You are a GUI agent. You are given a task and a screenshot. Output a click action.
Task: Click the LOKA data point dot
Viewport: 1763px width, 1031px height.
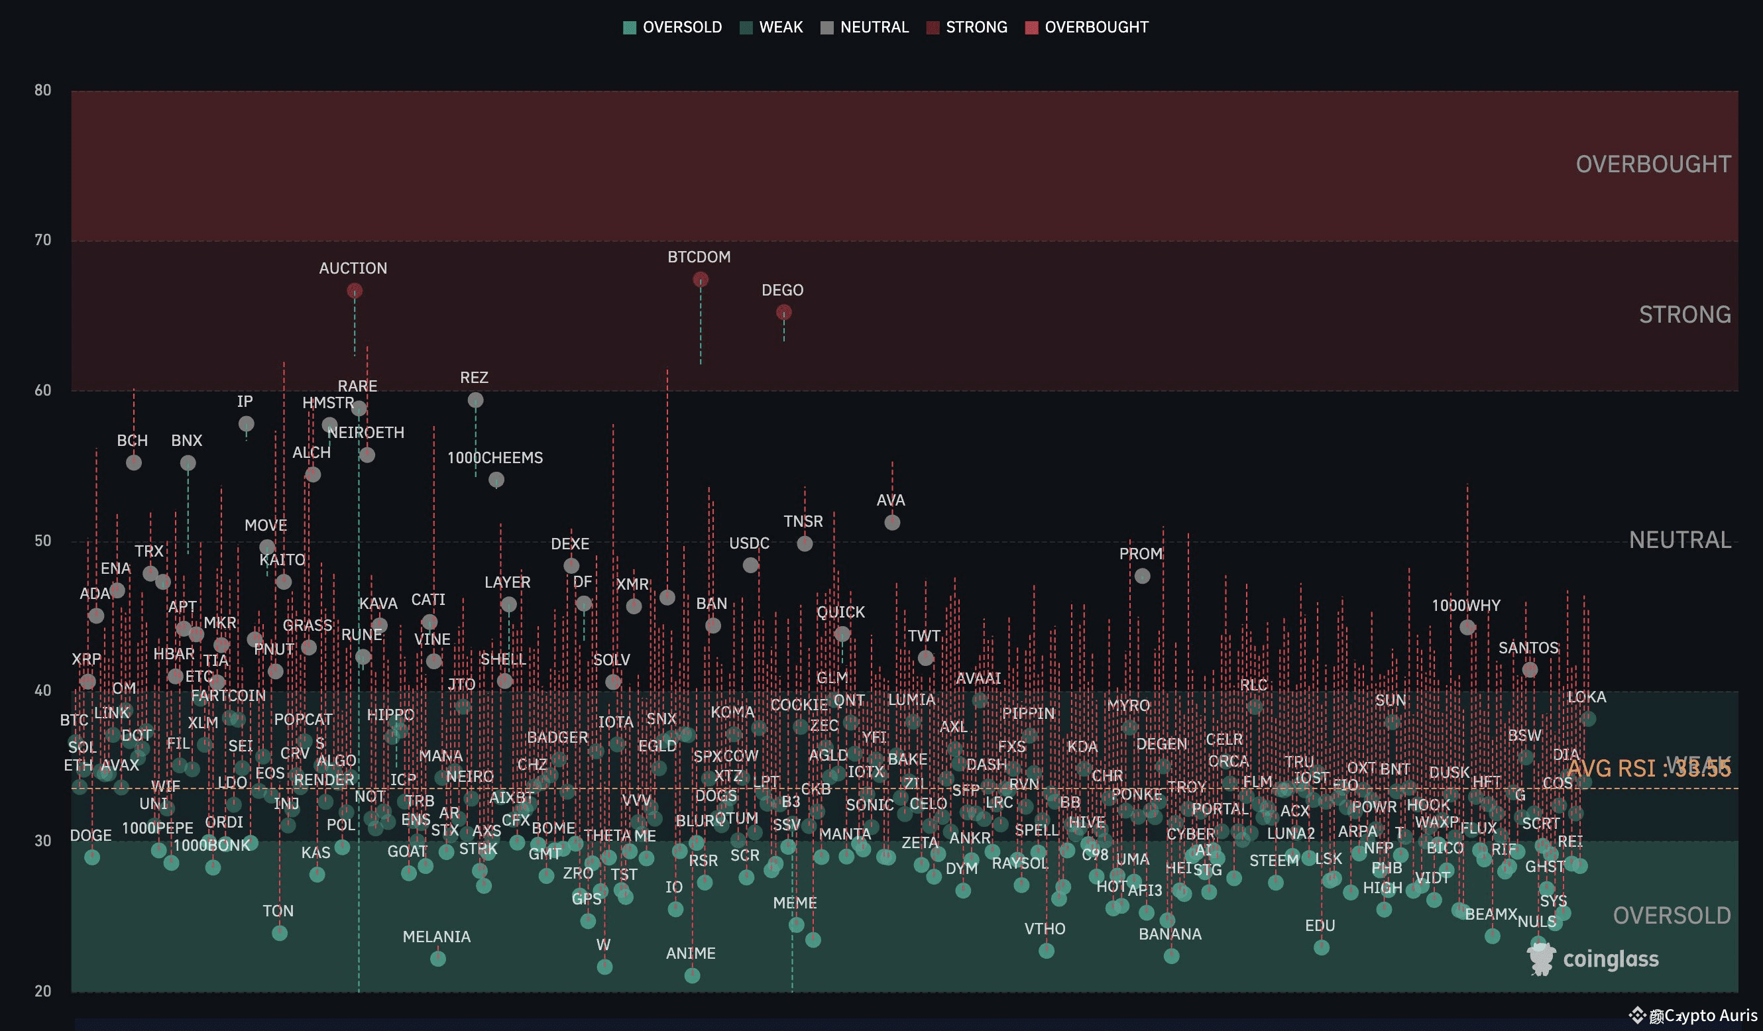(x=1588, y=718)
